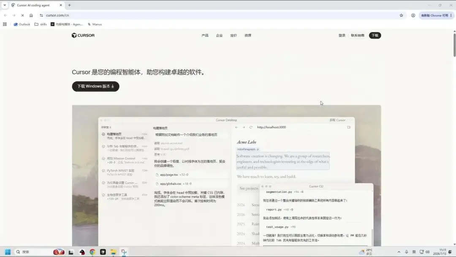Click the http://localhost:3000 URL field

click(271, 128)
